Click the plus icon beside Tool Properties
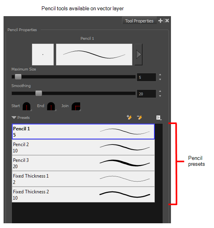This screenshot has height=228, width=214. (160, 20)
